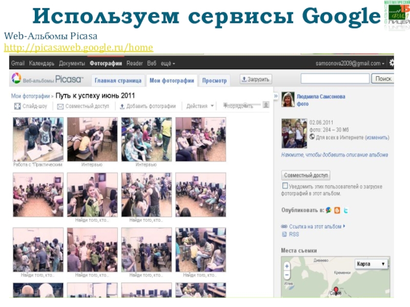Click Упорядочить in album toolbar
Image resolution: width=410 pixels, height=307 pixels.
[238, 106]
